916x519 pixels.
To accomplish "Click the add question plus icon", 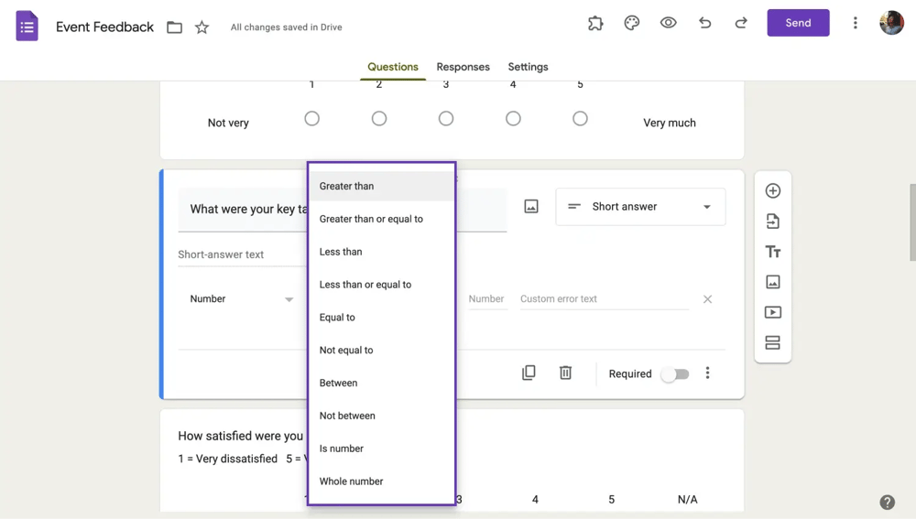I will (x=772, y=191).
